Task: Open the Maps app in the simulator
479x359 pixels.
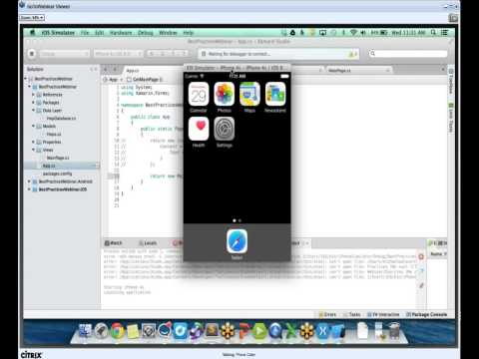Action: coord(249,94)
